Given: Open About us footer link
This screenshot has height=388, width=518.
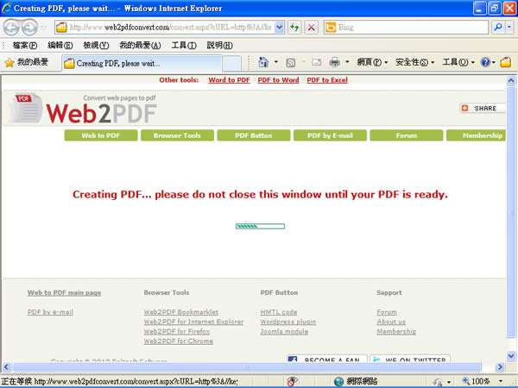Looking at the screenshot, I should [391, 322].
